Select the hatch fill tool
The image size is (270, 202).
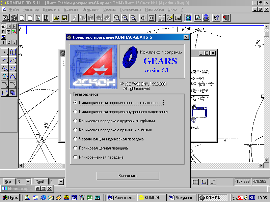[x=13, y=93]
